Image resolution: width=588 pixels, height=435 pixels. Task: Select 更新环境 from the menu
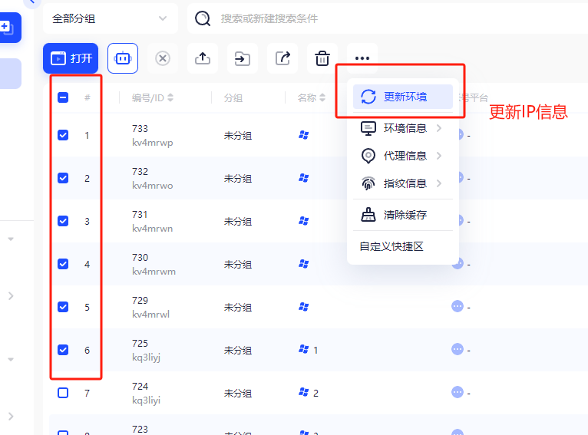[x=403, y=97]
